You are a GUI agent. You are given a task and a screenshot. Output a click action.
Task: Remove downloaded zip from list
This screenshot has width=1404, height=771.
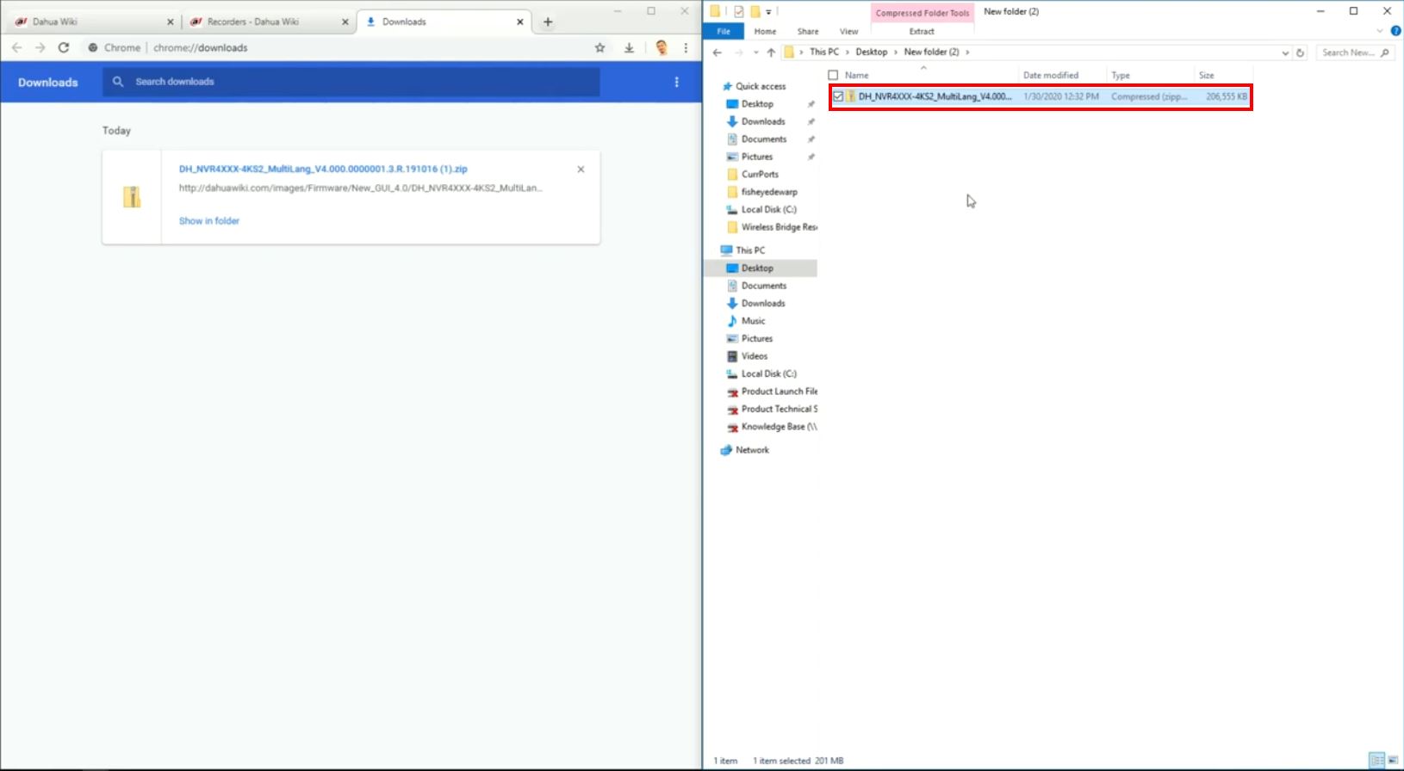(581, 170)
